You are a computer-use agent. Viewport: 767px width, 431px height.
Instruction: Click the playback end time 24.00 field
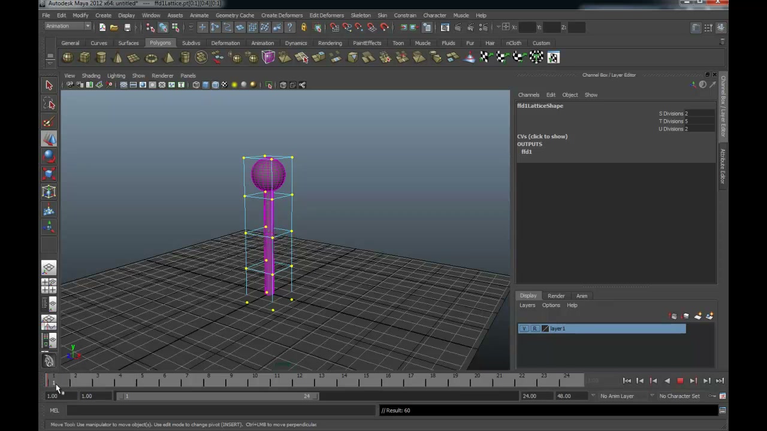536,396
